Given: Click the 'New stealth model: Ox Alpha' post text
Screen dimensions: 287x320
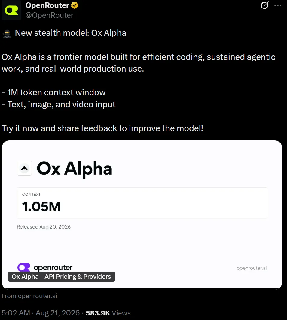Looking at the screenshot, I should [71, 33].
